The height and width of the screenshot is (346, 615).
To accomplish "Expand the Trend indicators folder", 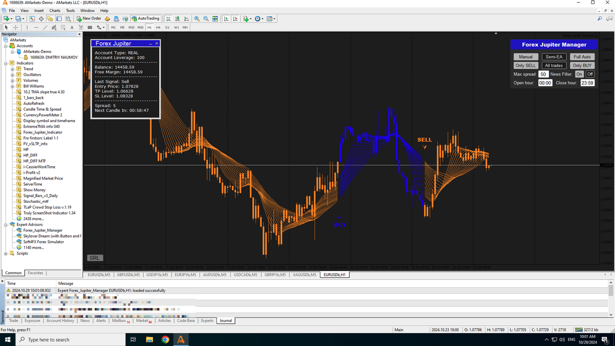I will click(x=12, y=69).
